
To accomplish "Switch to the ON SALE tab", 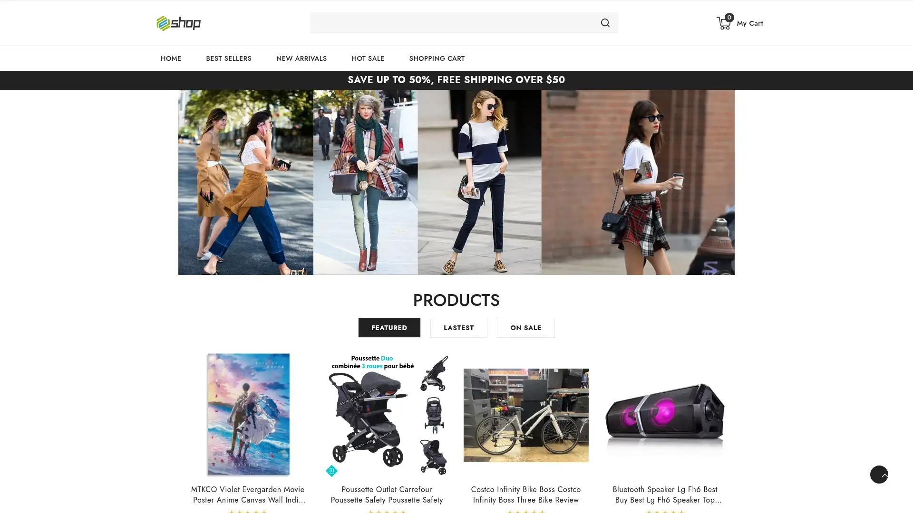I will [x=525, y=328].
